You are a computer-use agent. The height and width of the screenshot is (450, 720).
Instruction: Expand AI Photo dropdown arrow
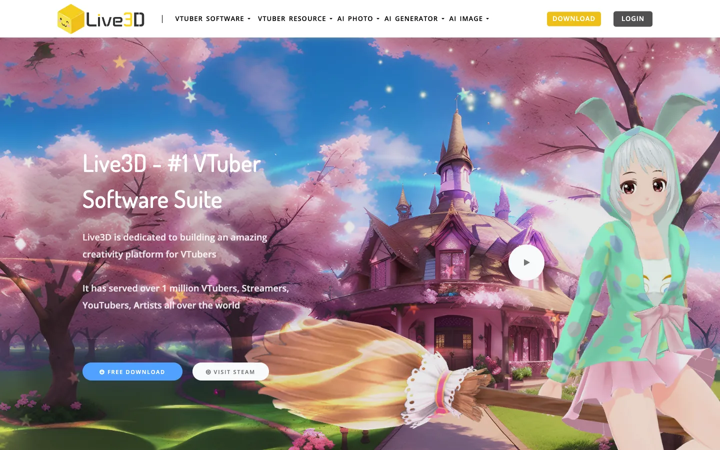(x=377, y=19)
